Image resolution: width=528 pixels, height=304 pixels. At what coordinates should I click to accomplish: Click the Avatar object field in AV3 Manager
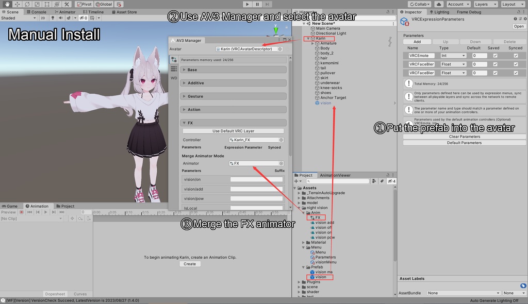(x=249, y=49)
